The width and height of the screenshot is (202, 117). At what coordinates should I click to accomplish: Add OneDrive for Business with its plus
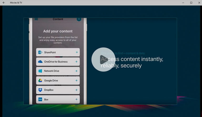tap(77, 62)
